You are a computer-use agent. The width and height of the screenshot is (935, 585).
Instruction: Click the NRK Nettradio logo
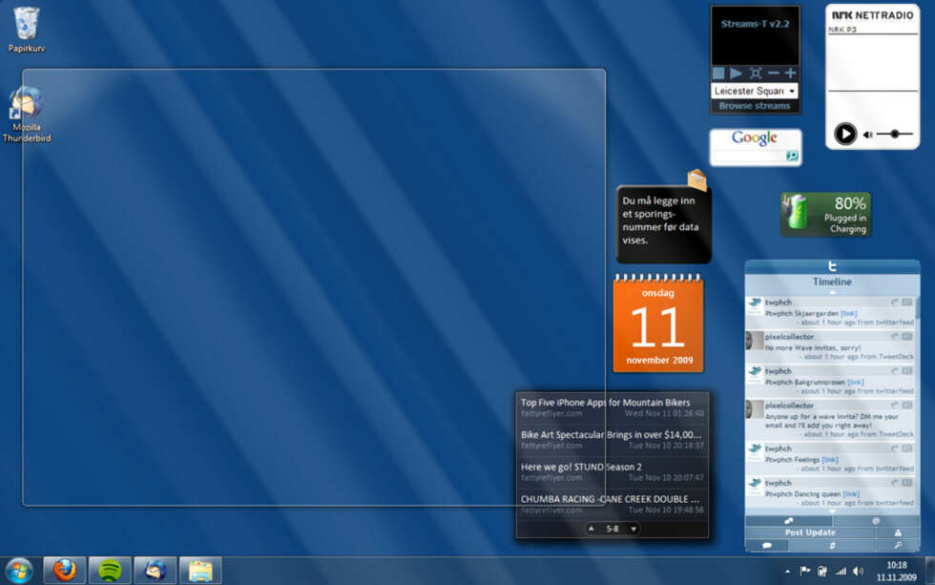pyautogui.click(x=872, y=15)
